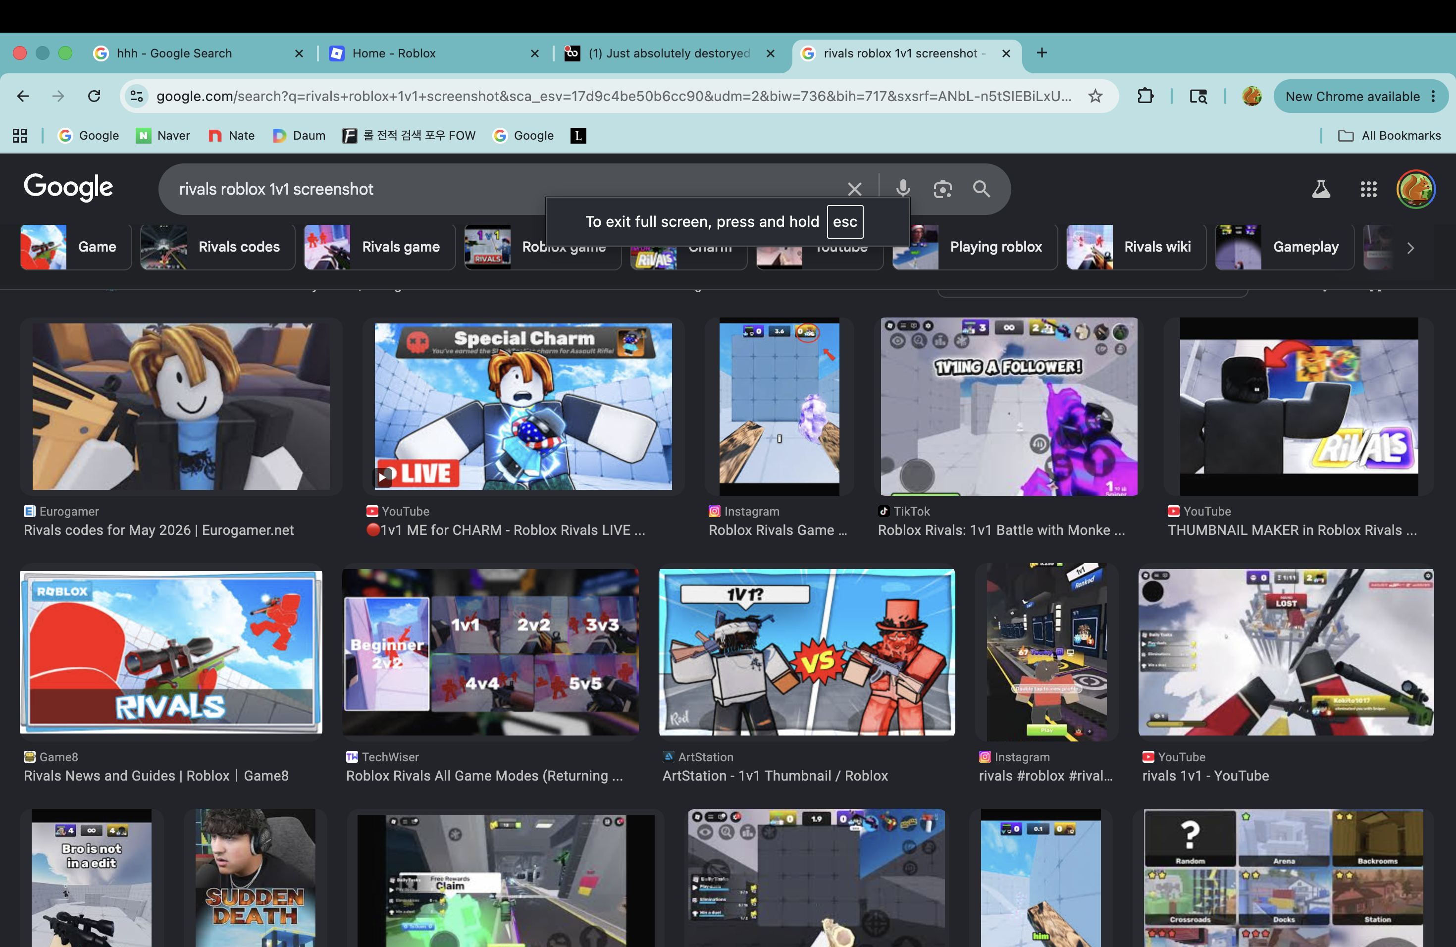Viewport: 1456px width, 947px height.
Task: Open the Nate bookmark
Action: click(x=231, y=135)
